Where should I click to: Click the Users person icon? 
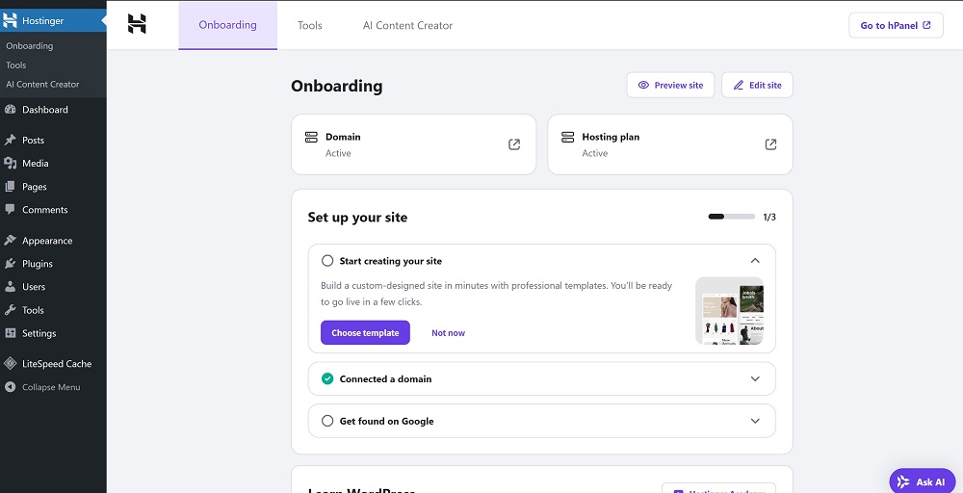(10, 287)
